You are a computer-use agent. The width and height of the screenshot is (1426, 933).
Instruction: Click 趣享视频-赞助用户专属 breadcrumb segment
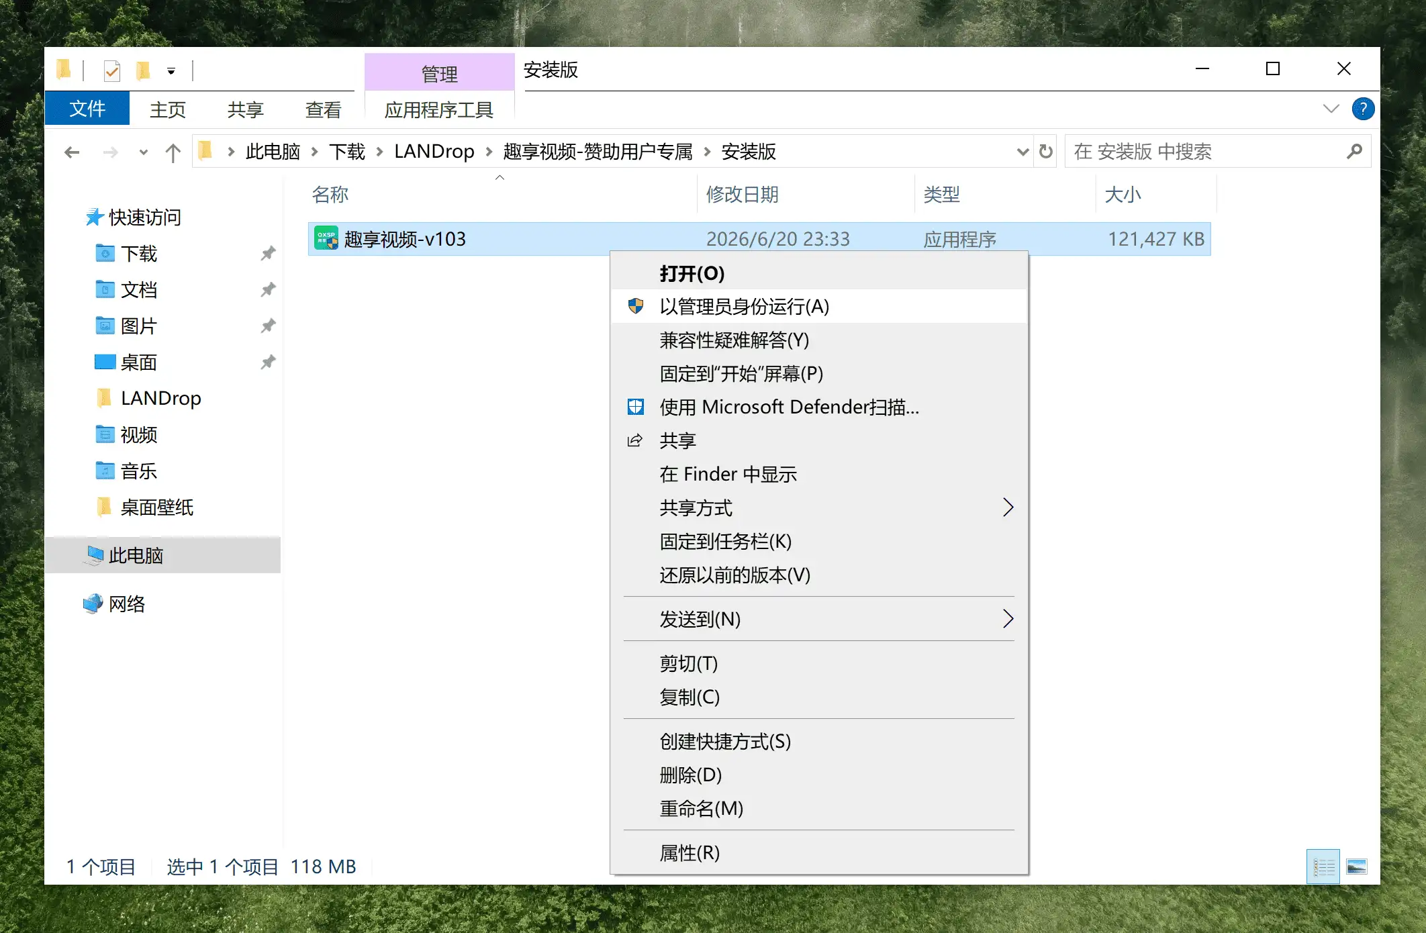pyautogui.click(x=598, y=152)
